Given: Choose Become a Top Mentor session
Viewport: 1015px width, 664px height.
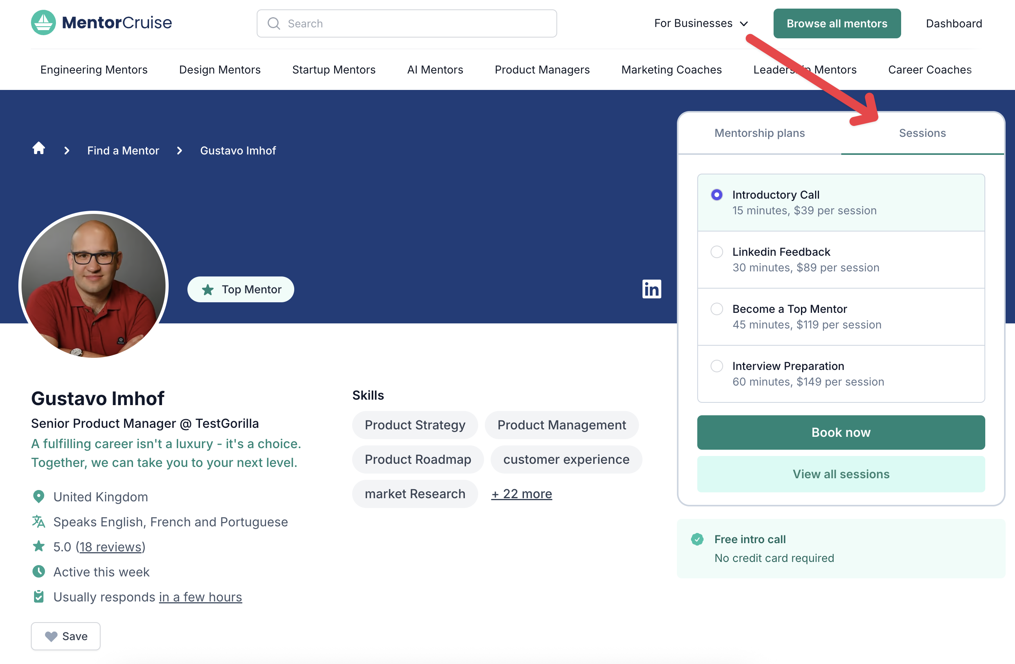Looking at the screenshot, I should 717,309.
